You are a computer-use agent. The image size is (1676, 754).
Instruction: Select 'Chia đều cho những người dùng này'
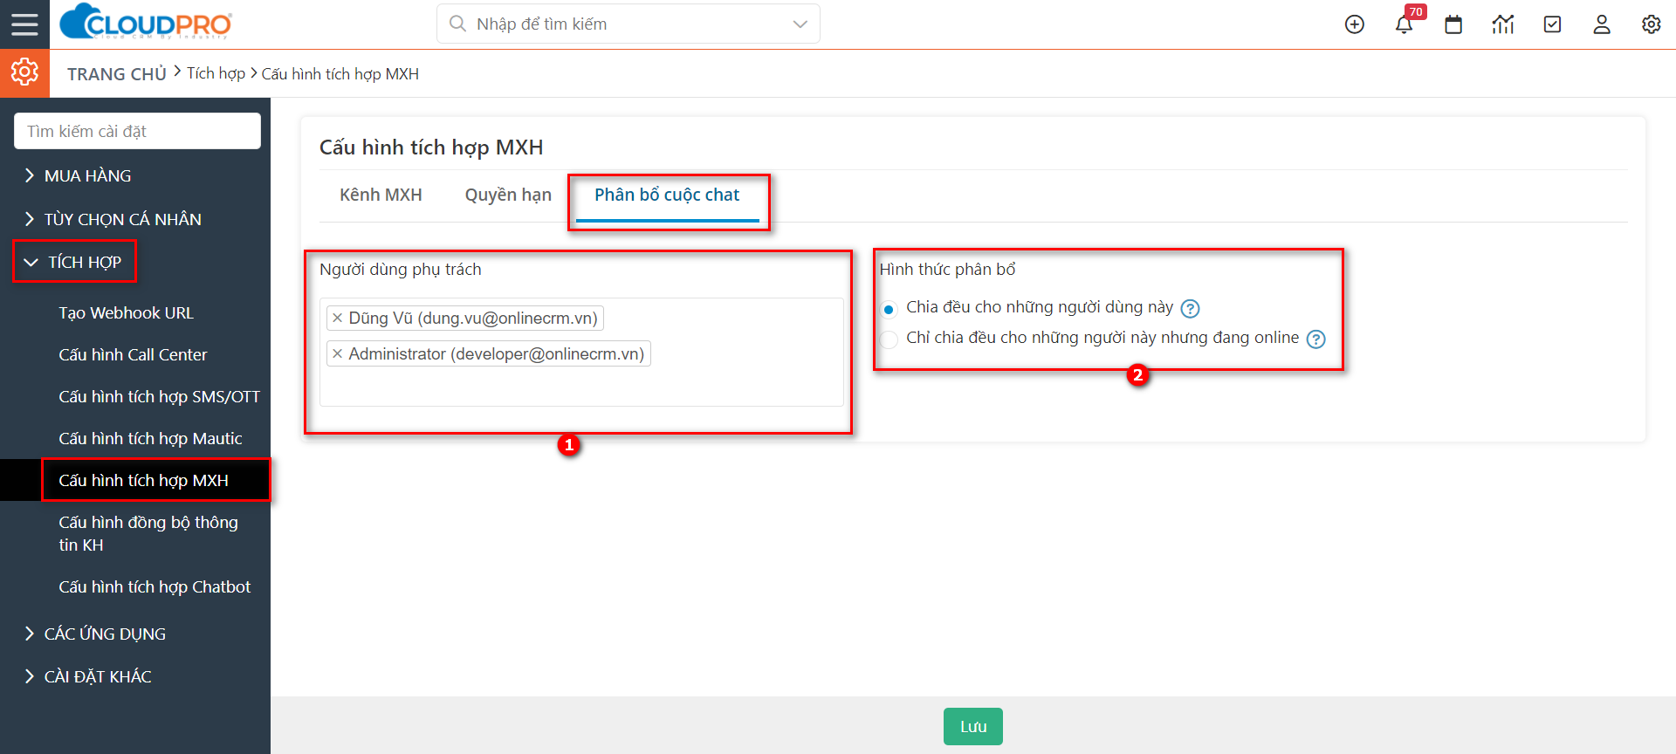tap(889, 309)
